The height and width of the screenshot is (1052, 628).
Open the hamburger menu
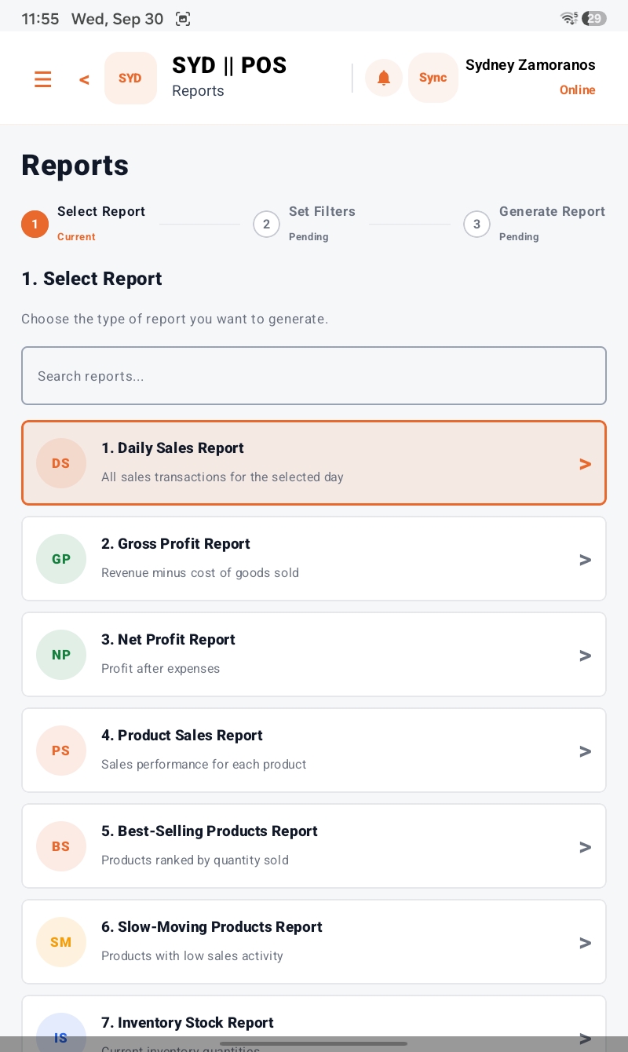coord(43,79)
